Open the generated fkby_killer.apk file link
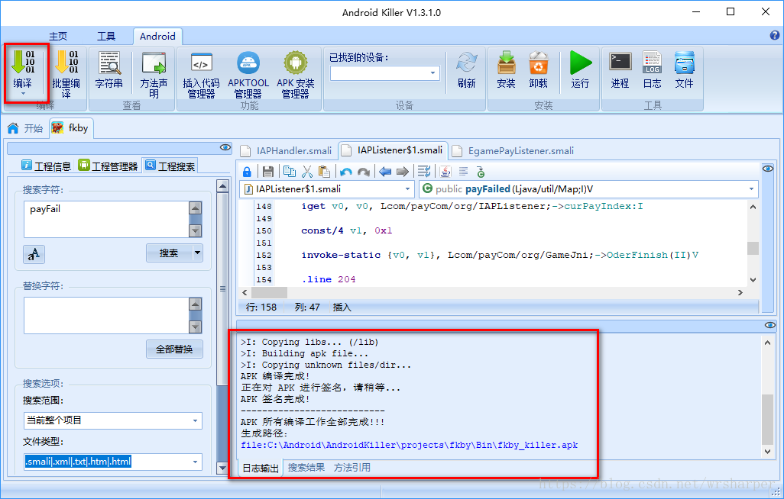 click(x=409, y=445)
